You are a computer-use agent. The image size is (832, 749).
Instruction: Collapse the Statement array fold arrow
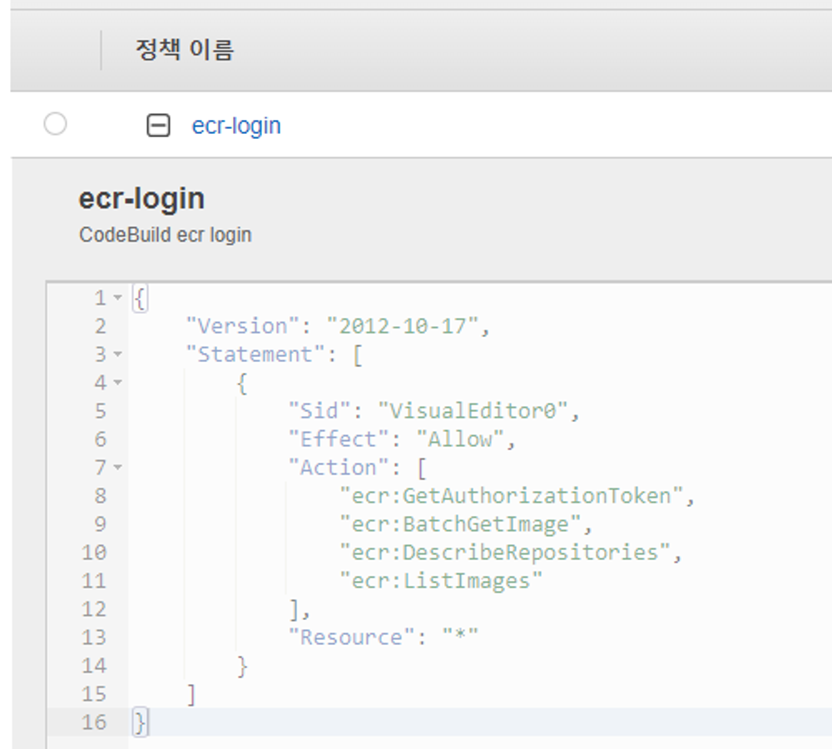click(x=116, y=354)
